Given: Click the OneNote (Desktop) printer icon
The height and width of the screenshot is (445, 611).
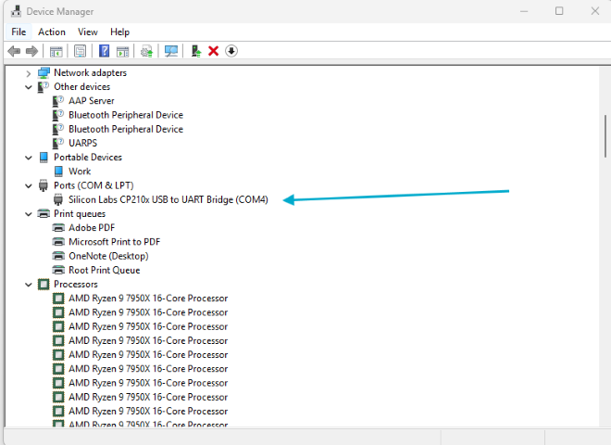Looking at the screenshot, I should 58,256.
